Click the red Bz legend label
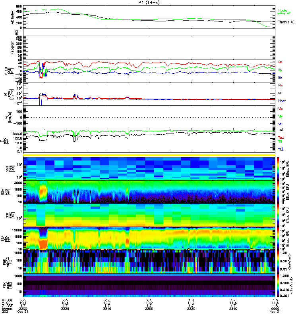 tap(280, 62)
